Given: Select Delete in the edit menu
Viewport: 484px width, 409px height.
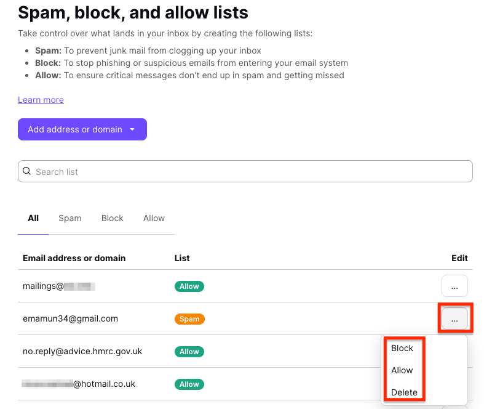Looking at the screenshot, I should coord(404,392).
